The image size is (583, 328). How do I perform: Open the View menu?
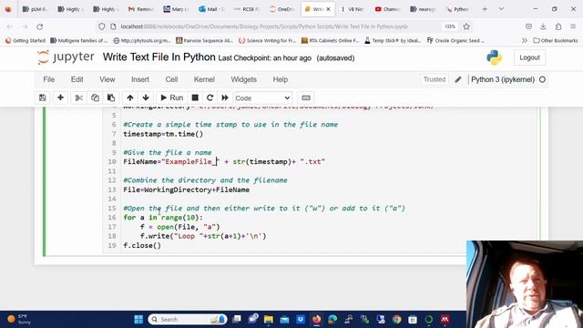coord(107,79)
